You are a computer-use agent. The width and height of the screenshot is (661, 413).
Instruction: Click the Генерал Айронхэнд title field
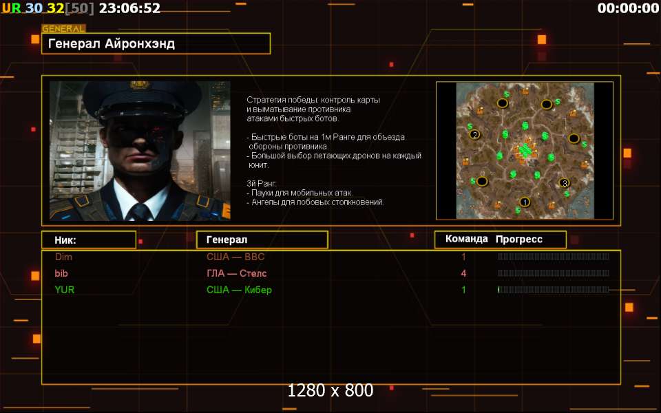156,43
